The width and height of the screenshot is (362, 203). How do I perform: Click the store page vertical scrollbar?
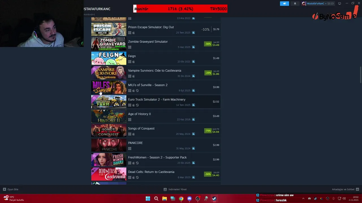pyautogui.click(x=360, y=75)
